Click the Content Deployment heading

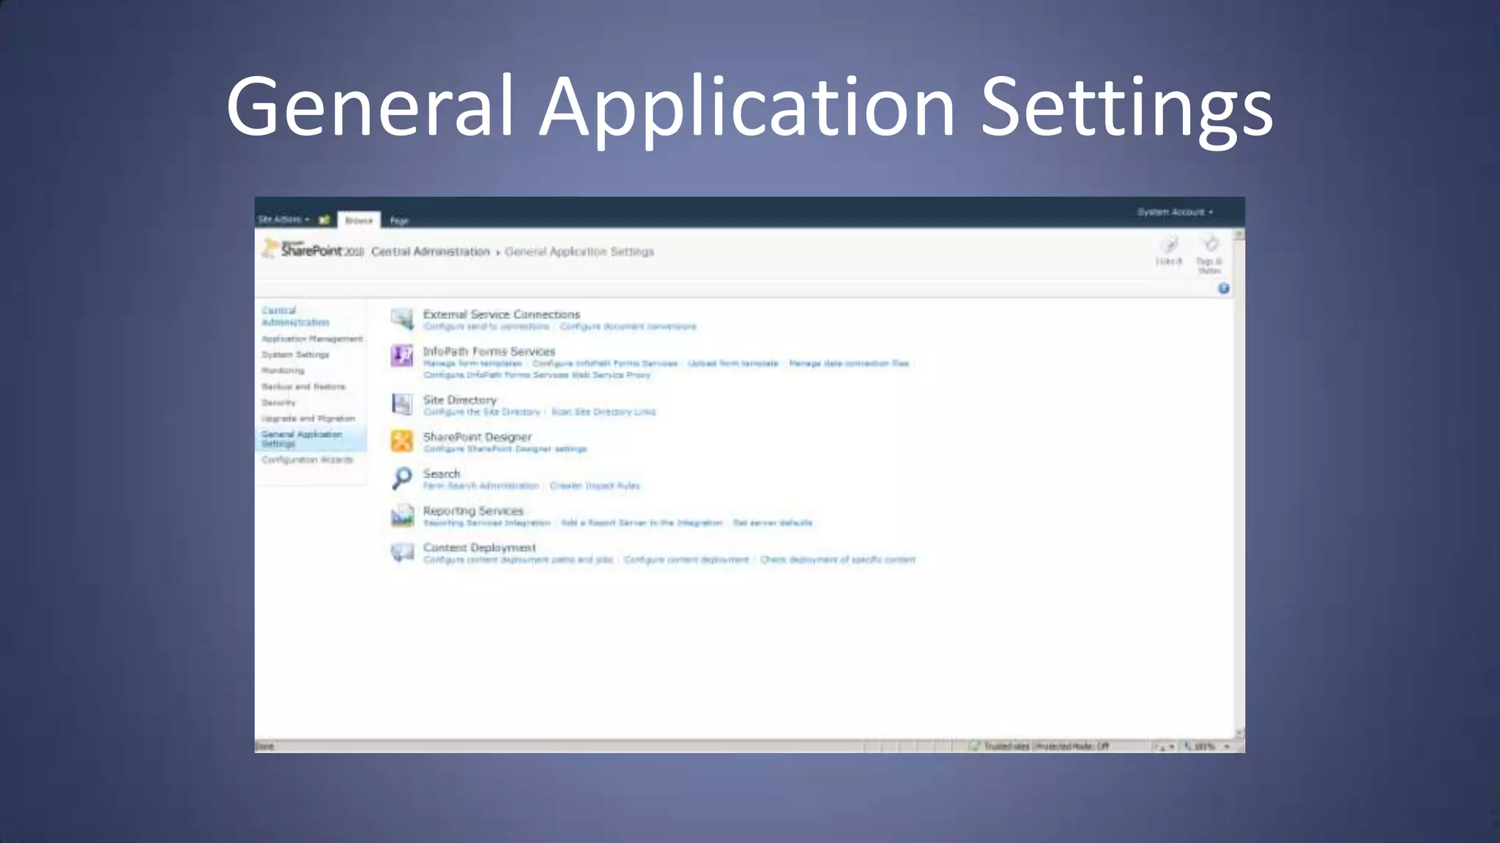(x=479, y=547)
